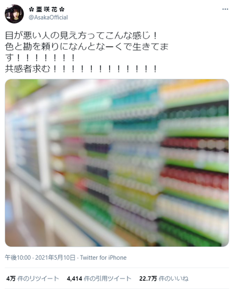This screenshot has height=289, width=235.
Task: Click the display name 亜咲花
Action: (x=46, y=9)
